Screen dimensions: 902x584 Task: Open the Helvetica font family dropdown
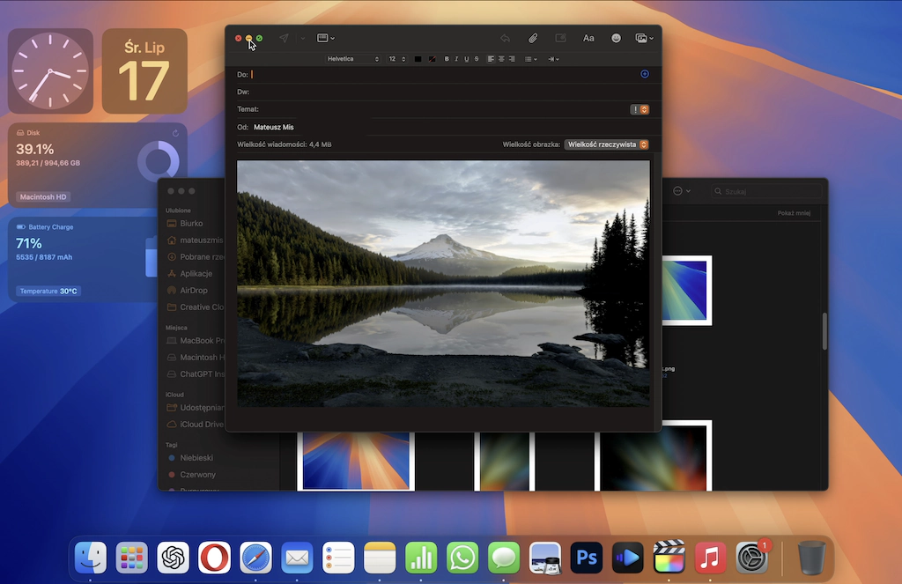point(352,59)
